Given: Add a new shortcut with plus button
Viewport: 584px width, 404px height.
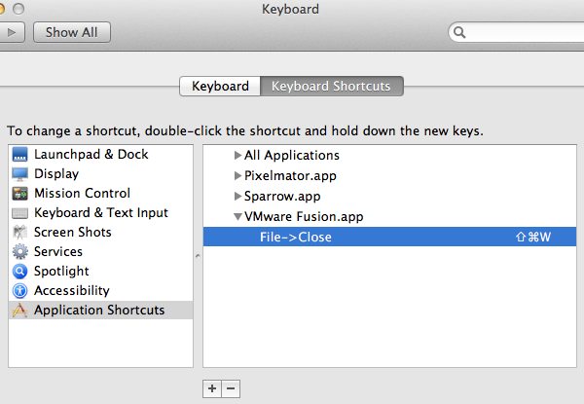Looking at the screenshot, I should [x=212, y=388].
